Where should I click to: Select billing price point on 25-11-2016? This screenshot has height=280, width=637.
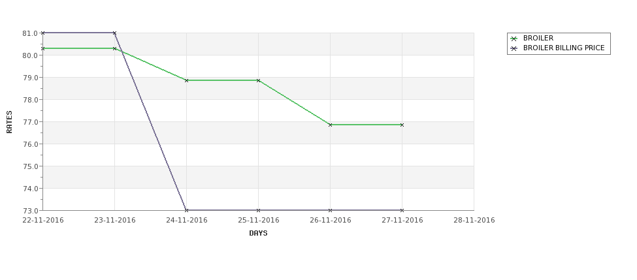258,210
